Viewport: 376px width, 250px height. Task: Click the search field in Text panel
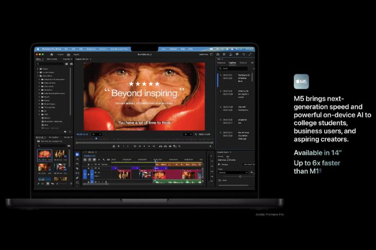[x=234, y=68]
